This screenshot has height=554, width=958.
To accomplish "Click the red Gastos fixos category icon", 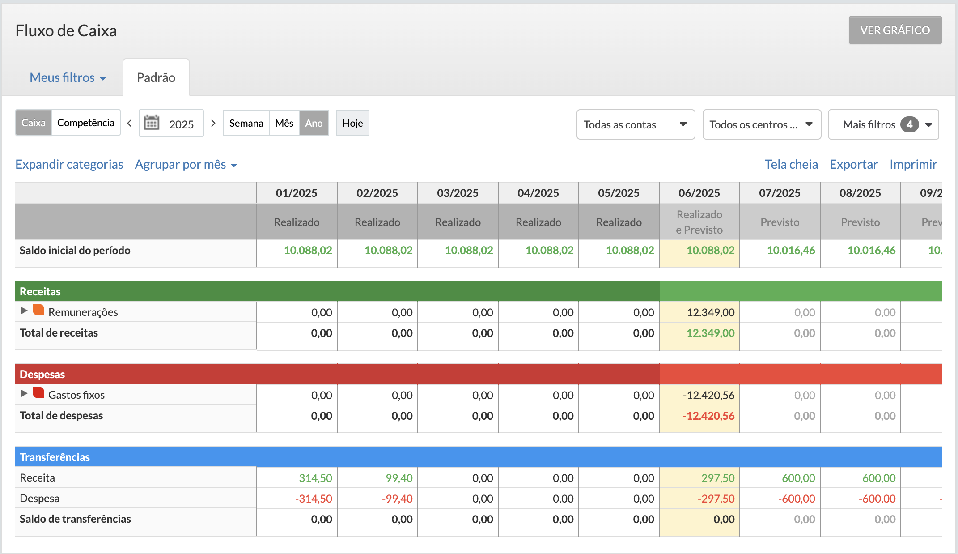I will coord(38,393).
